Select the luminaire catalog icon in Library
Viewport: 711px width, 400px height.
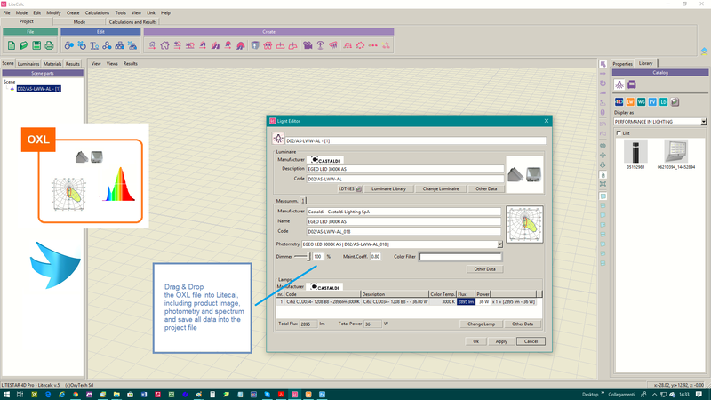[x=619, y=84]
